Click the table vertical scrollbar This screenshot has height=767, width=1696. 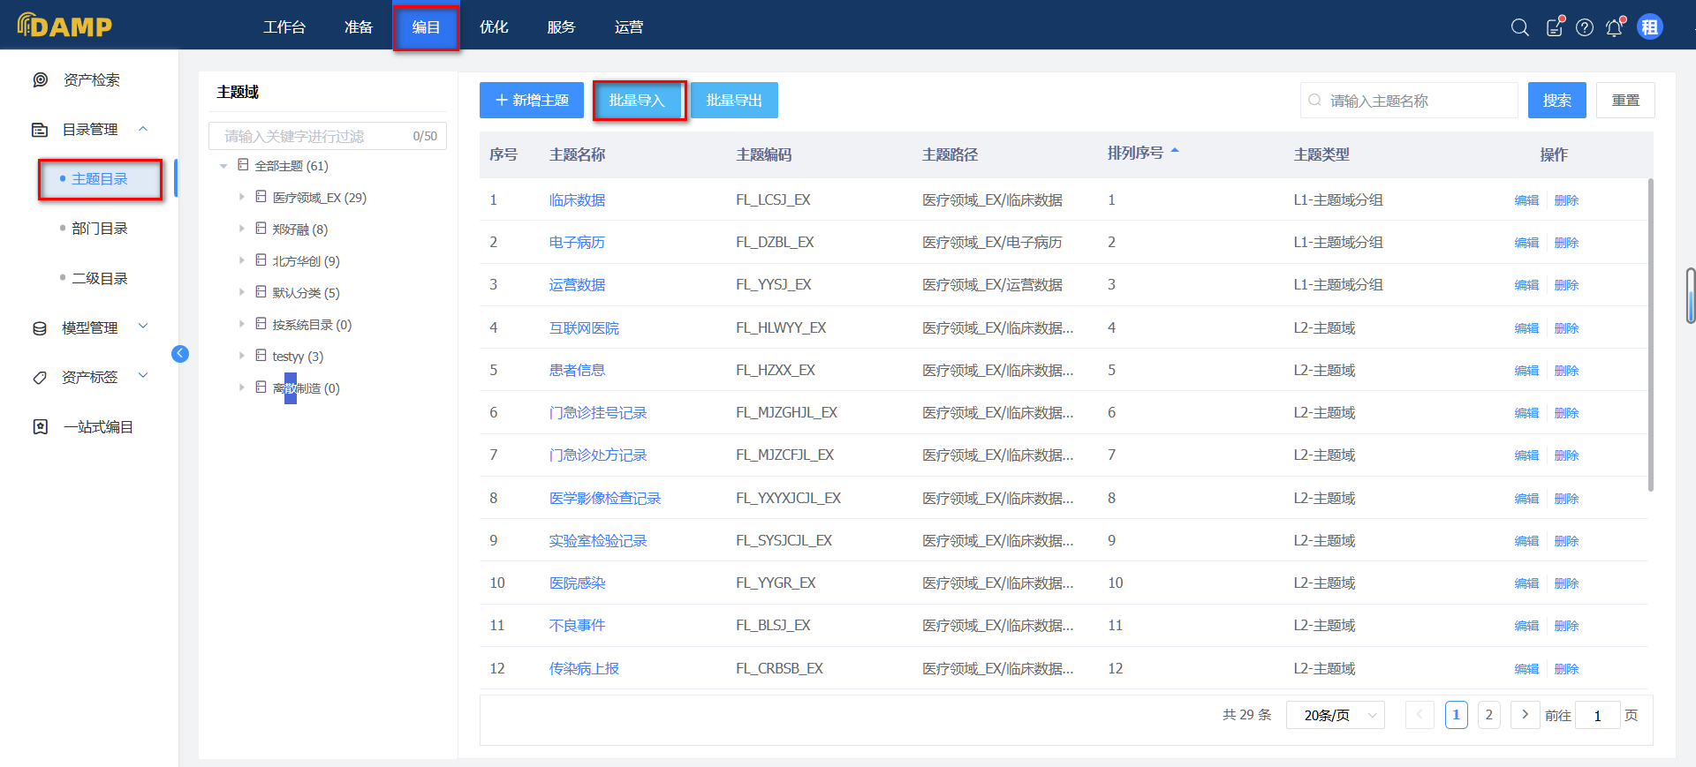click(x=1650, y=335)
